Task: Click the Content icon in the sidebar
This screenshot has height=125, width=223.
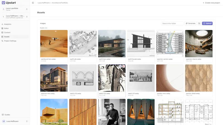Action: (2, 32)
